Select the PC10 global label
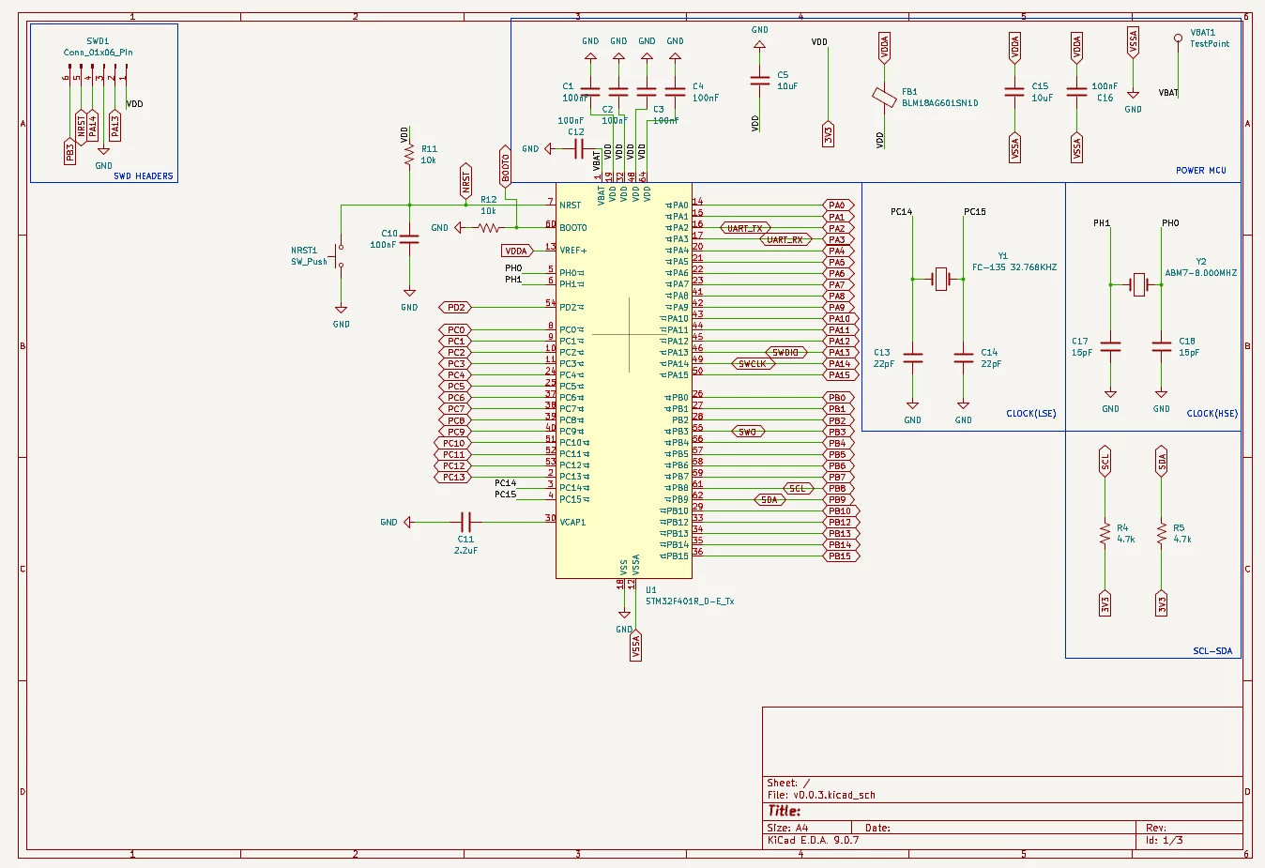This screenshot has height=868, width=1265. (x=453, y=444)
